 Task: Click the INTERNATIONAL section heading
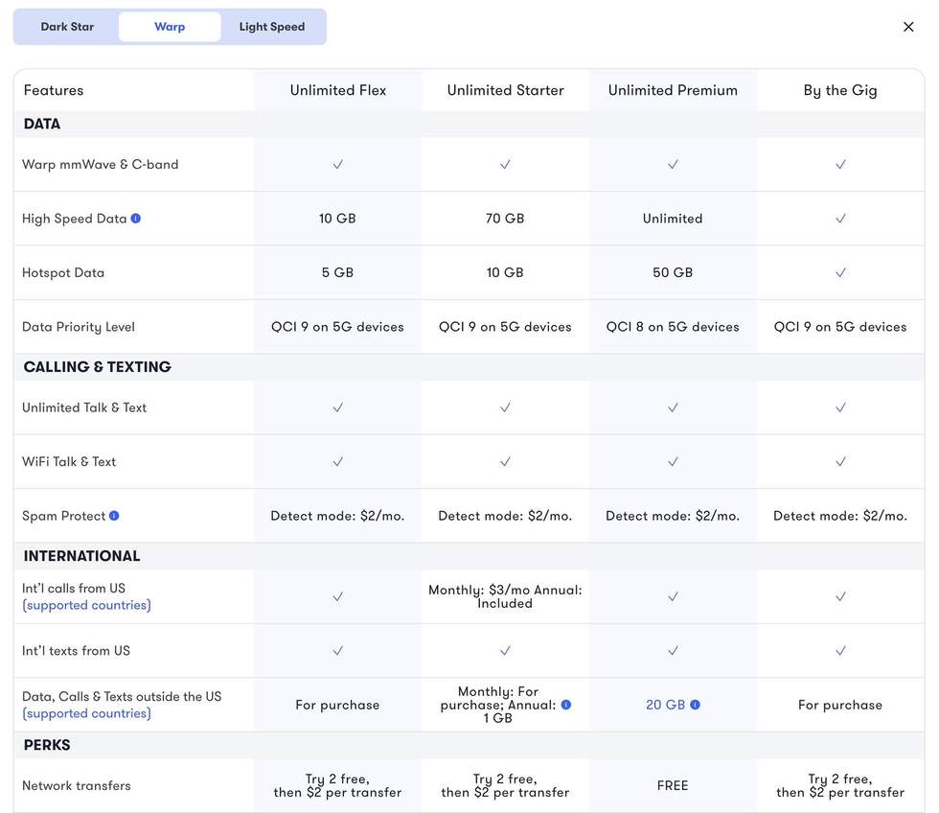coord(81,556)
